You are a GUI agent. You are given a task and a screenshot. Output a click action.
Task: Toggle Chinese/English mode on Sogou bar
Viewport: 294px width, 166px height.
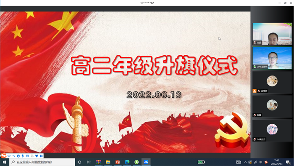click(9, 156)
